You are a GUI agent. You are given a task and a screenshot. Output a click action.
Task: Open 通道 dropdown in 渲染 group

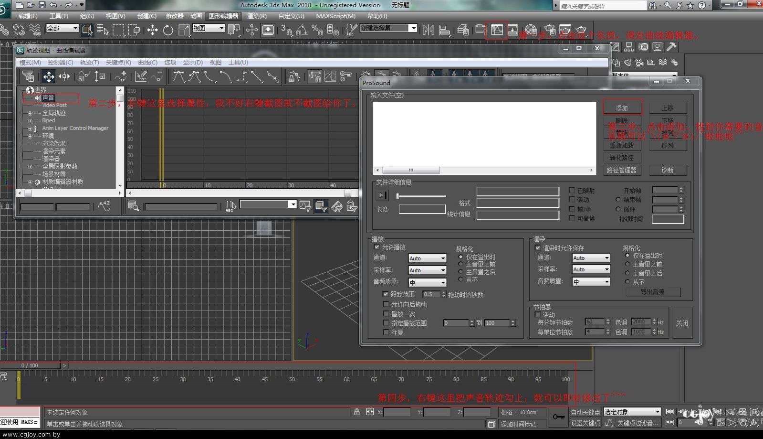tap(591, 257)
